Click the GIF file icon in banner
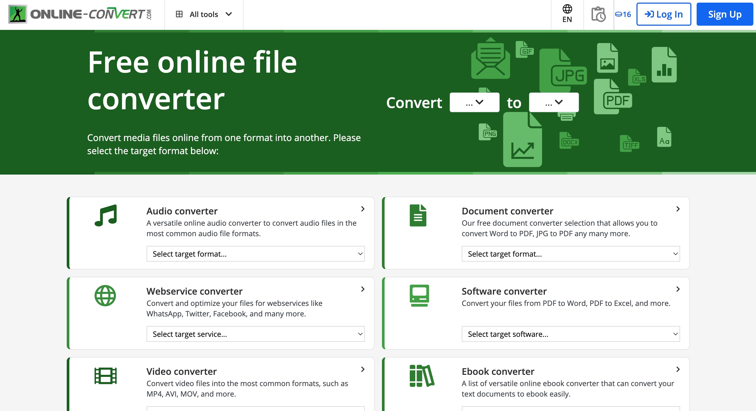This screenshot has height=411, width=756. click(x=525, y=49)
